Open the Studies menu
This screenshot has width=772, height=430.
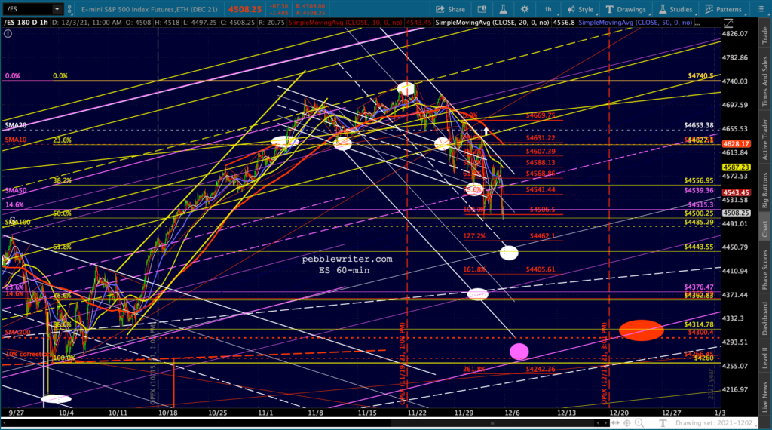click(x=675, y=9)
